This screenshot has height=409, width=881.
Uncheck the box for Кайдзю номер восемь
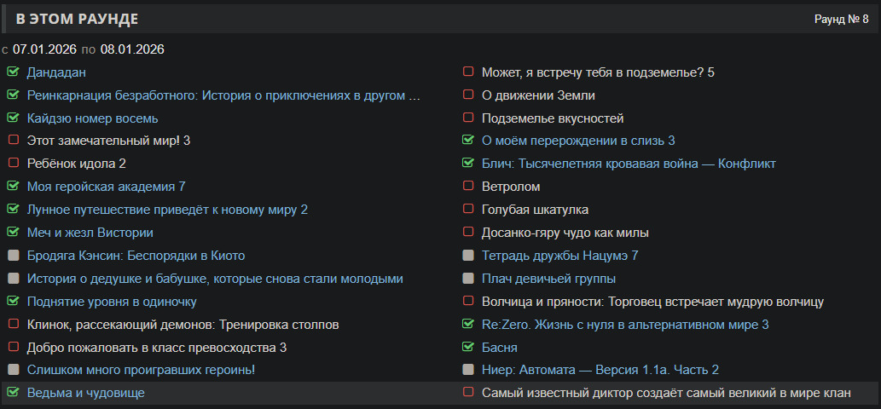pos(13,118)
